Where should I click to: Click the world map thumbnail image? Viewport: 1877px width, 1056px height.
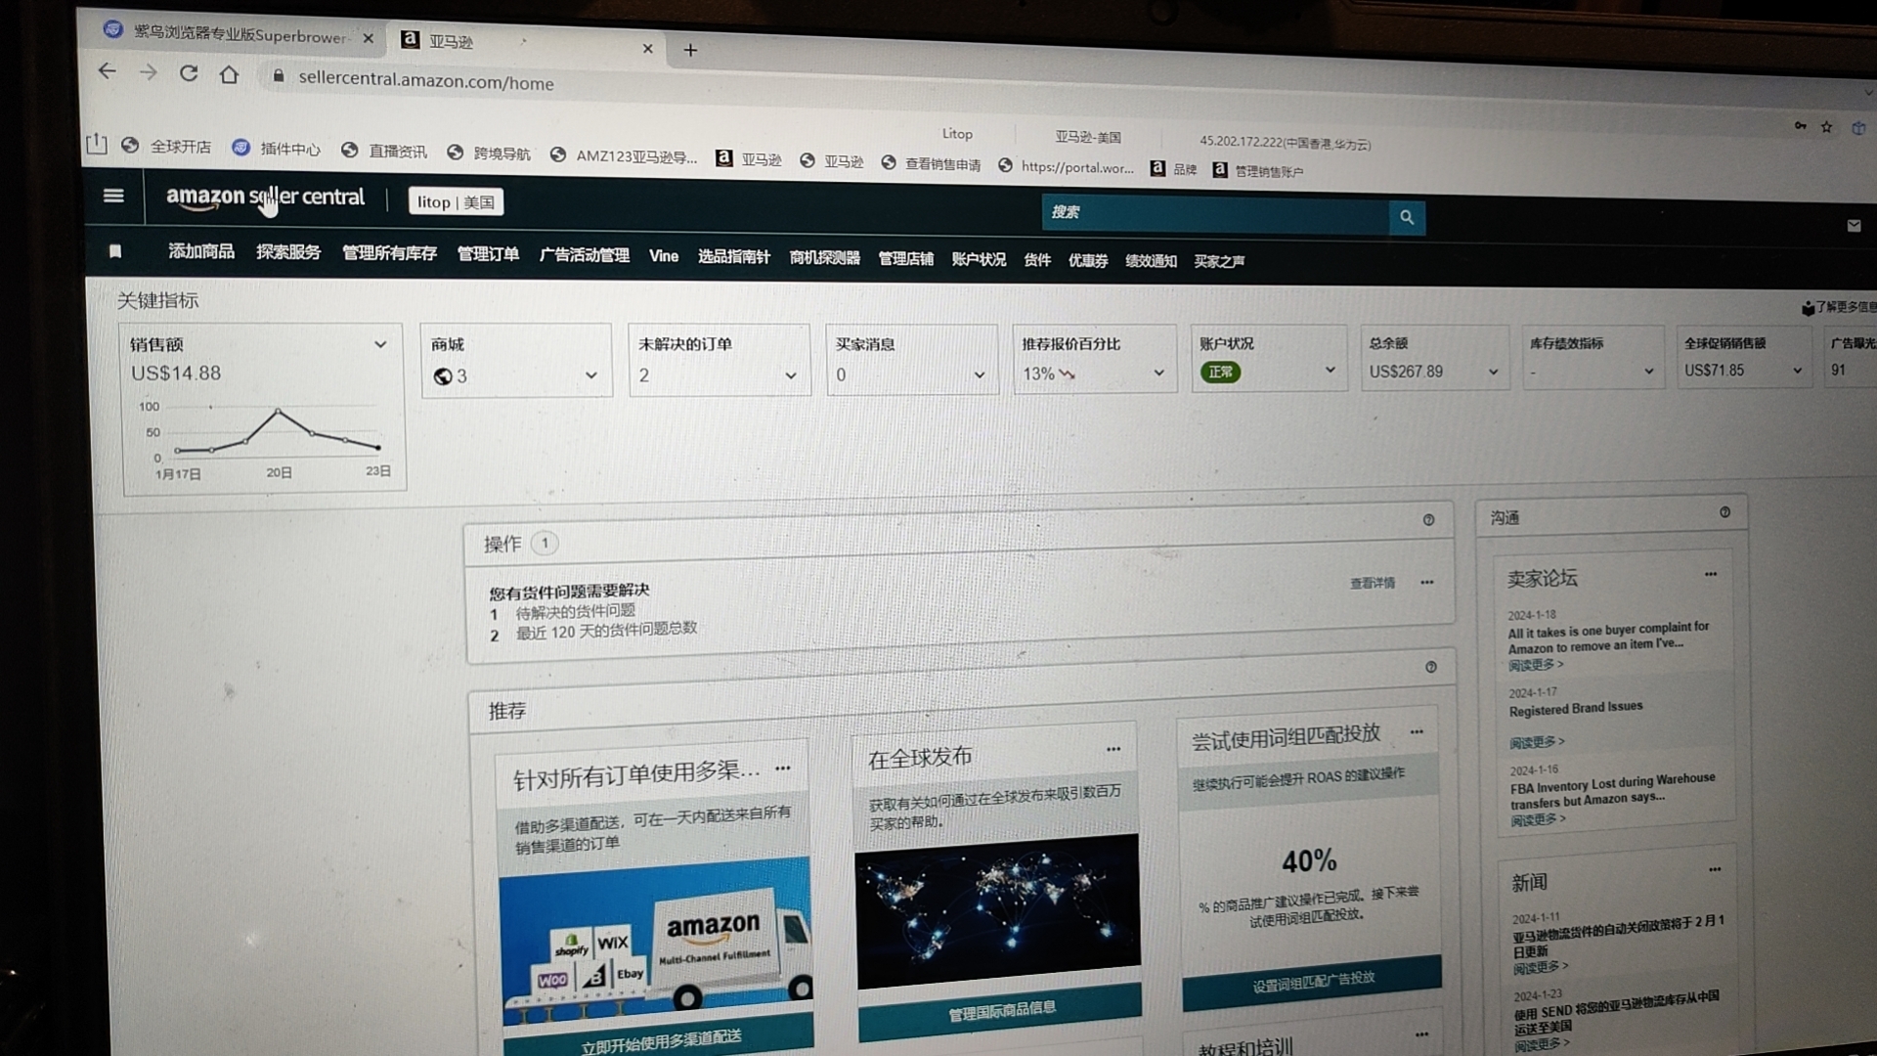997,910
